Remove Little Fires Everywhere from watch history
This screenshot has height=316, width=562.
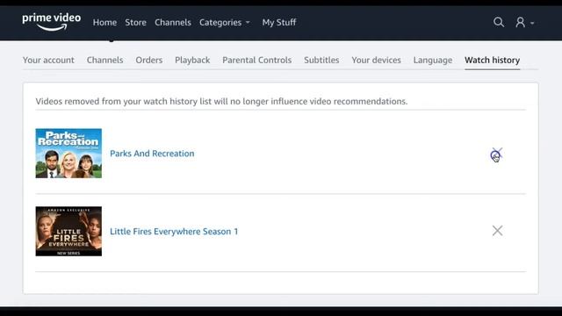[497, 231]
